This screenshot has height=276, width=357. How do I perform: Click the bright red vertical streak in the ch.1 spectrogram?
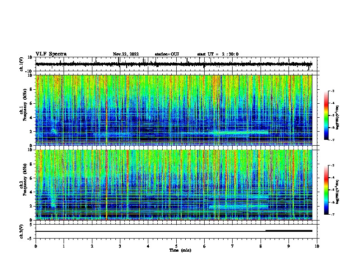click(x=106, y=110)
